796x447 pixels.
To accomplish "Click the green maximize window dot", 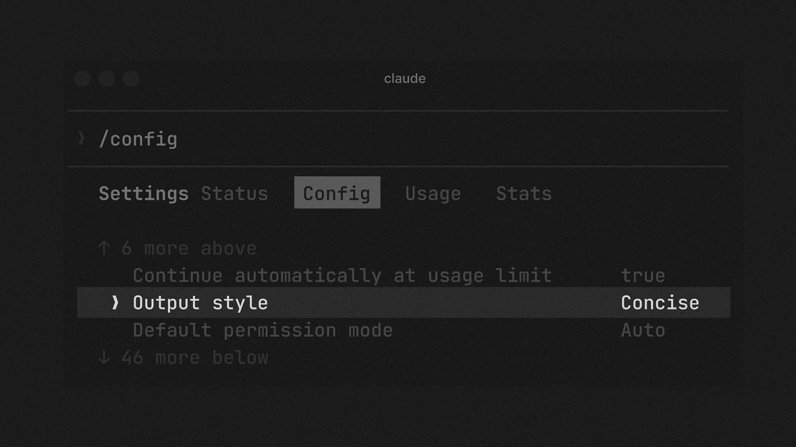I will (x=131, y=79).
